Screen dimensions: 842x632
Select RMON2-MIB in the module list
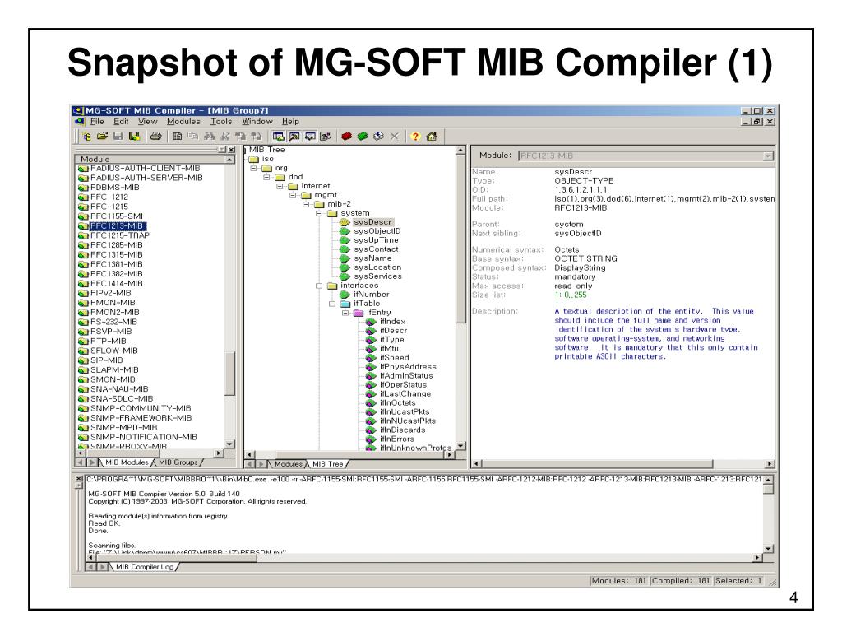(115, 312)
